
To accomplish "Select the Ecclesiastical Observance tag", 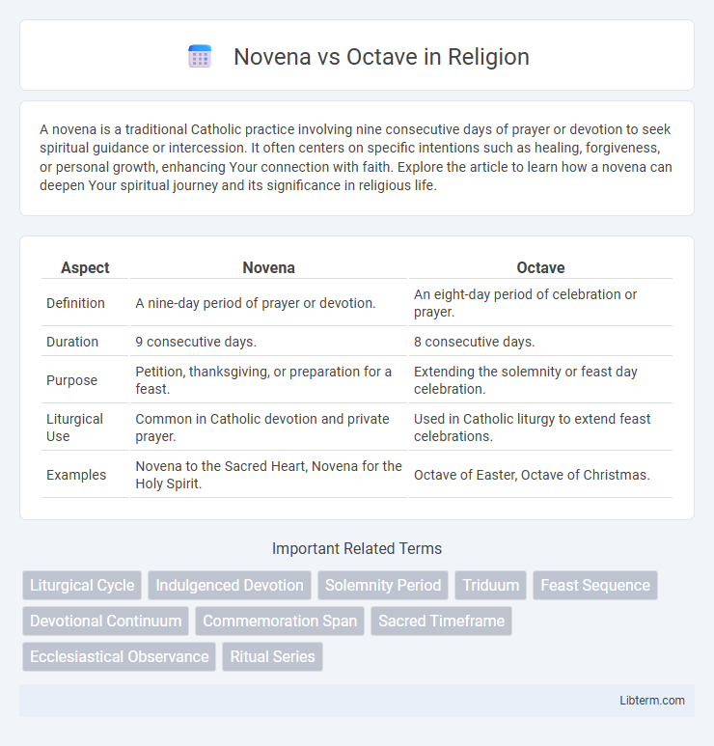I will [119, 656].
